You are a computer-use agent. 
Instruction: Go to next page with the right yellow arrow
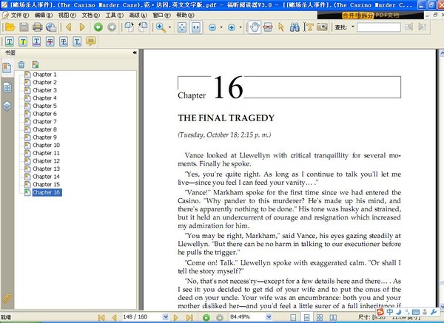click(x=82, y=27)
